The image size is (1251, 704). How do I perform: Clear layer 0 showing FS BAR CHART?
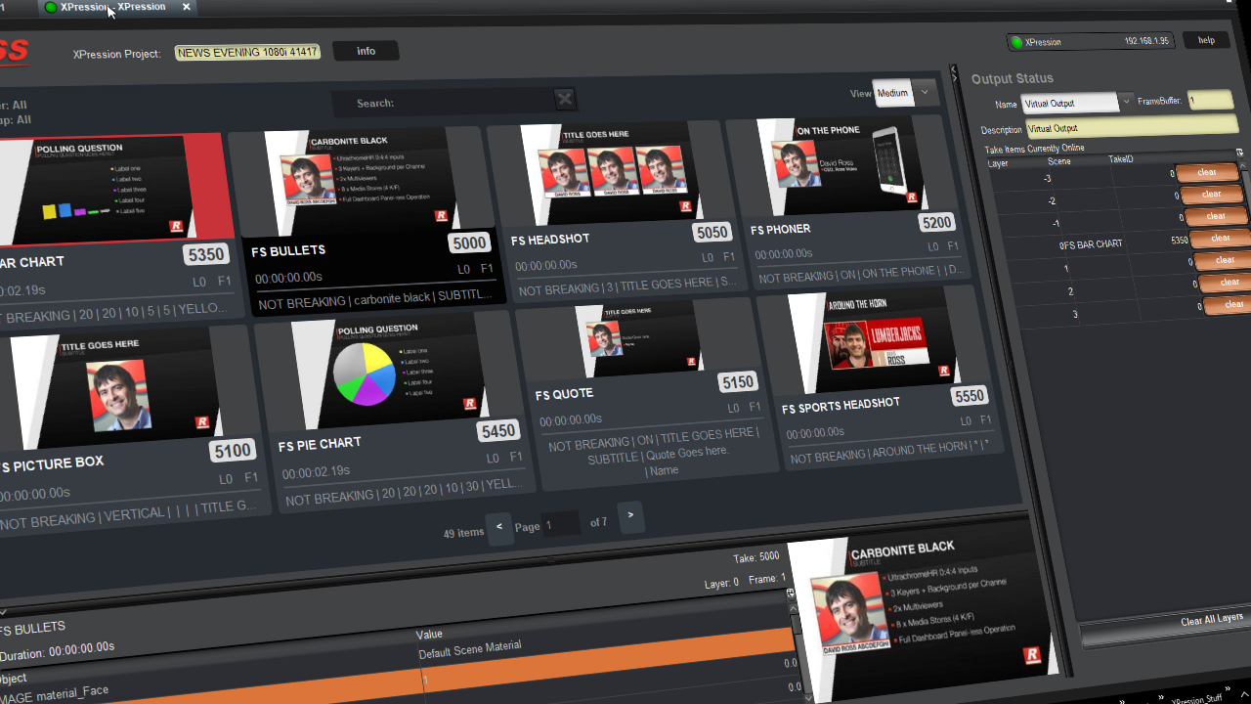1220,238
